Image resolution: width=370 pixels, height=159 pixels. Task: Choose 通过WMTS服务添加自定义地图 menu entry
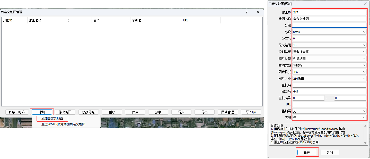[x=63, y=124]
